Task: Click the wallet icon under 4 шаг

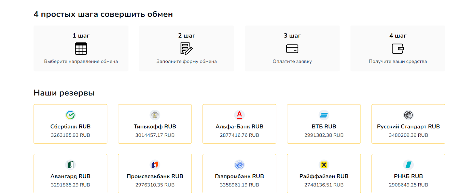Action: coord(398,48)
